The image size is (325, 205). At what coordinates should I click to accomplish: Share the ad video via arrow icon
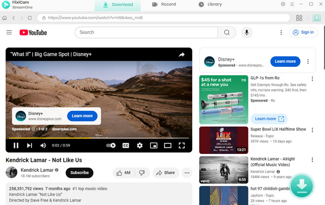182,55
